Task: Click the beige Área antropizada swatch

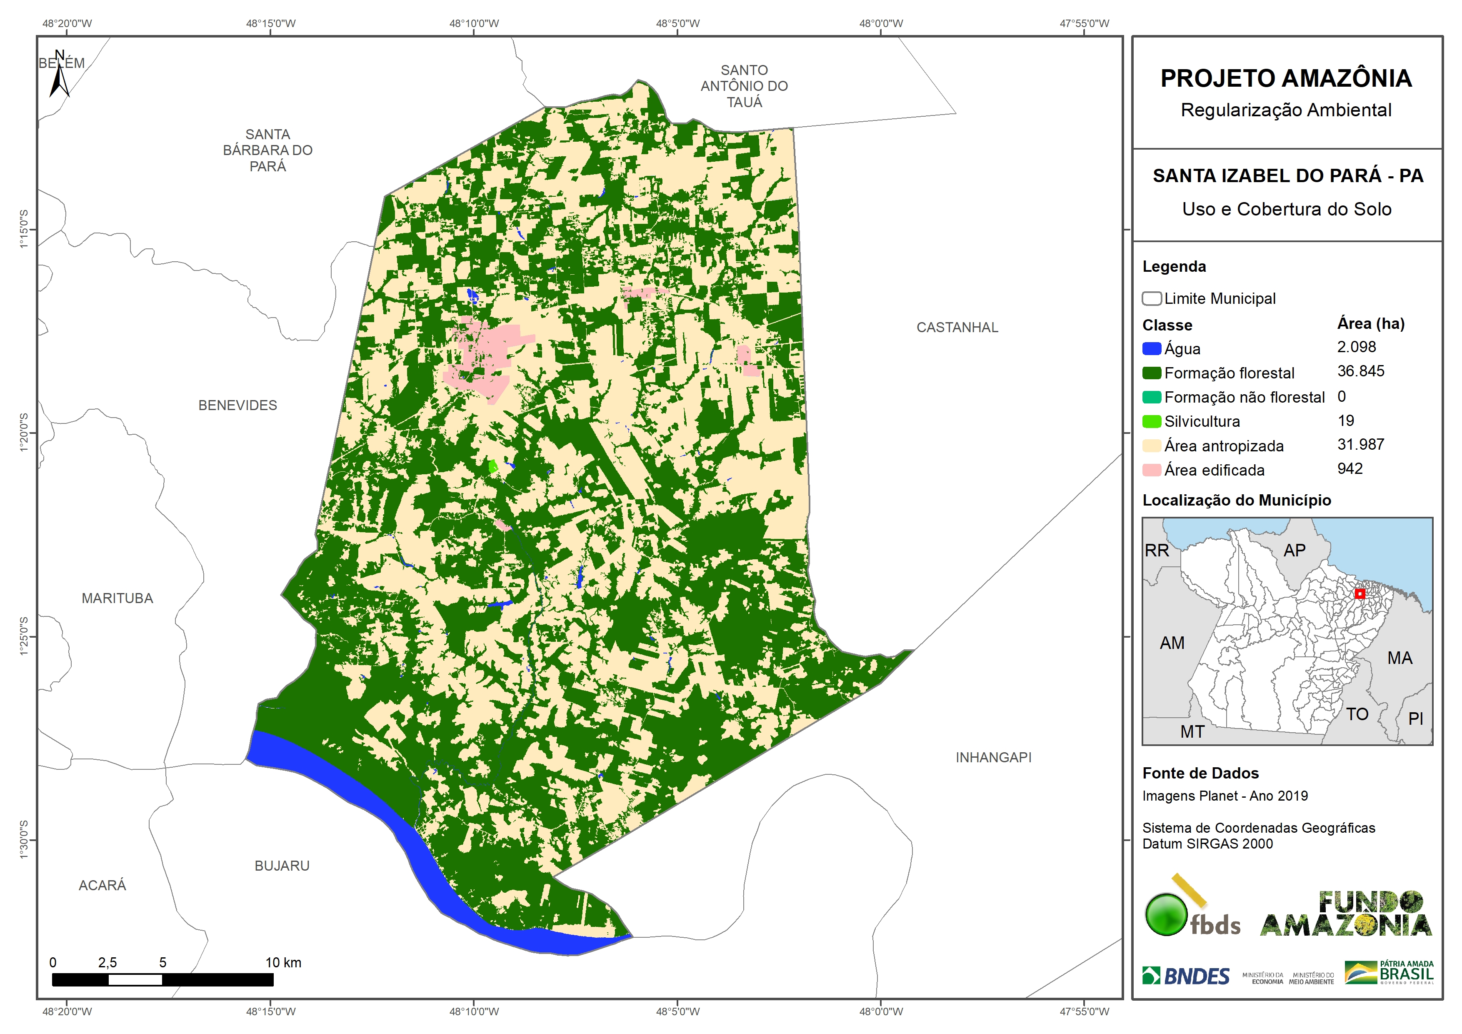Action: tap(1151, 446)
